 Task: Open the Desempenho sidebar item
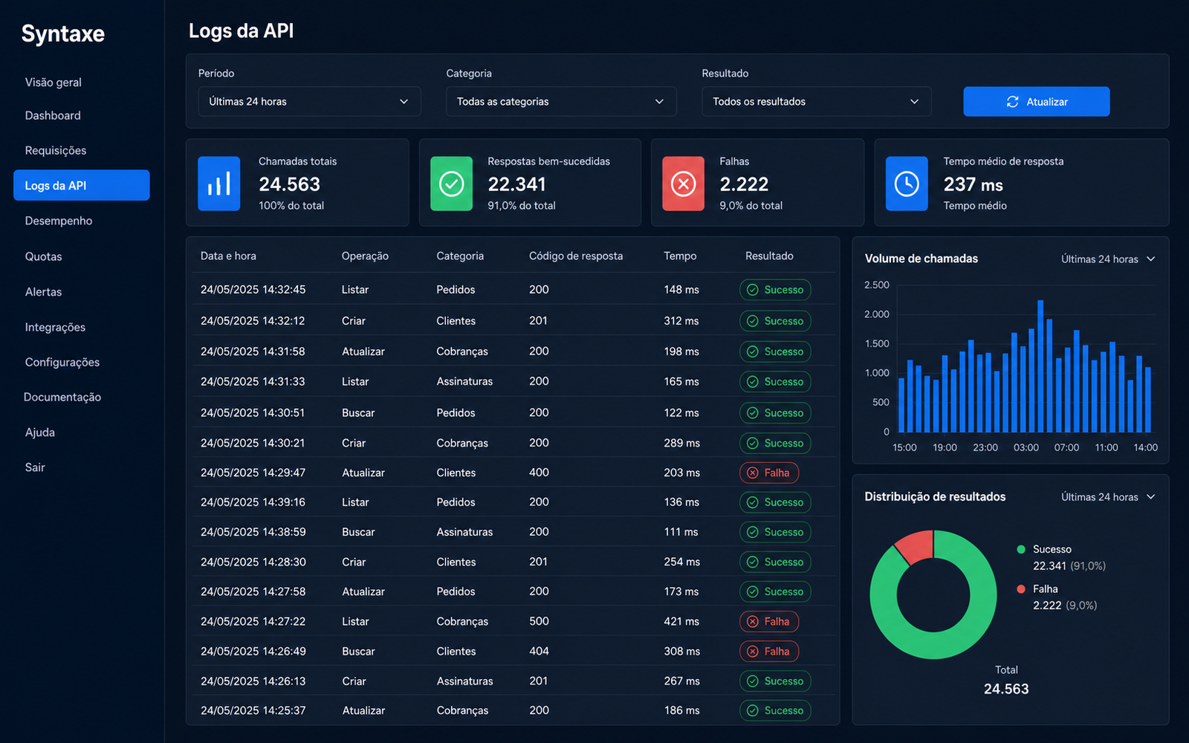[59, 221]
